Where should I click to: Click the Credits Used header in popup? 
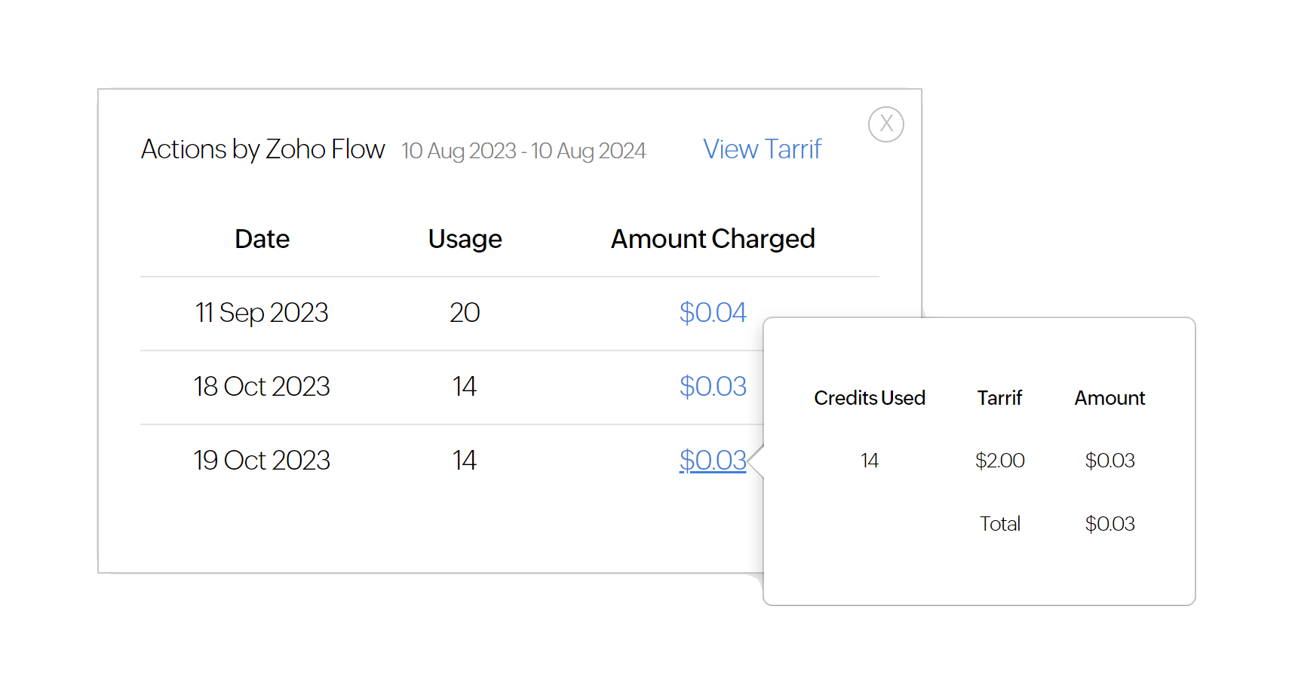point(869,398)
